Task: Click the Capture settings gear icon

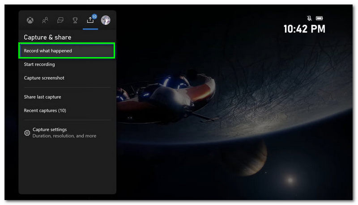Action: tap(27, 133)
